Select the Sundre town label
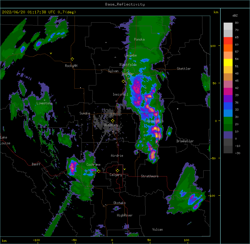This screenshot has width=250, height=244. [85, 113]
